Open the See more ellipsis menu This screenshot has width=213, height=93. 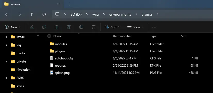[154, 27]
